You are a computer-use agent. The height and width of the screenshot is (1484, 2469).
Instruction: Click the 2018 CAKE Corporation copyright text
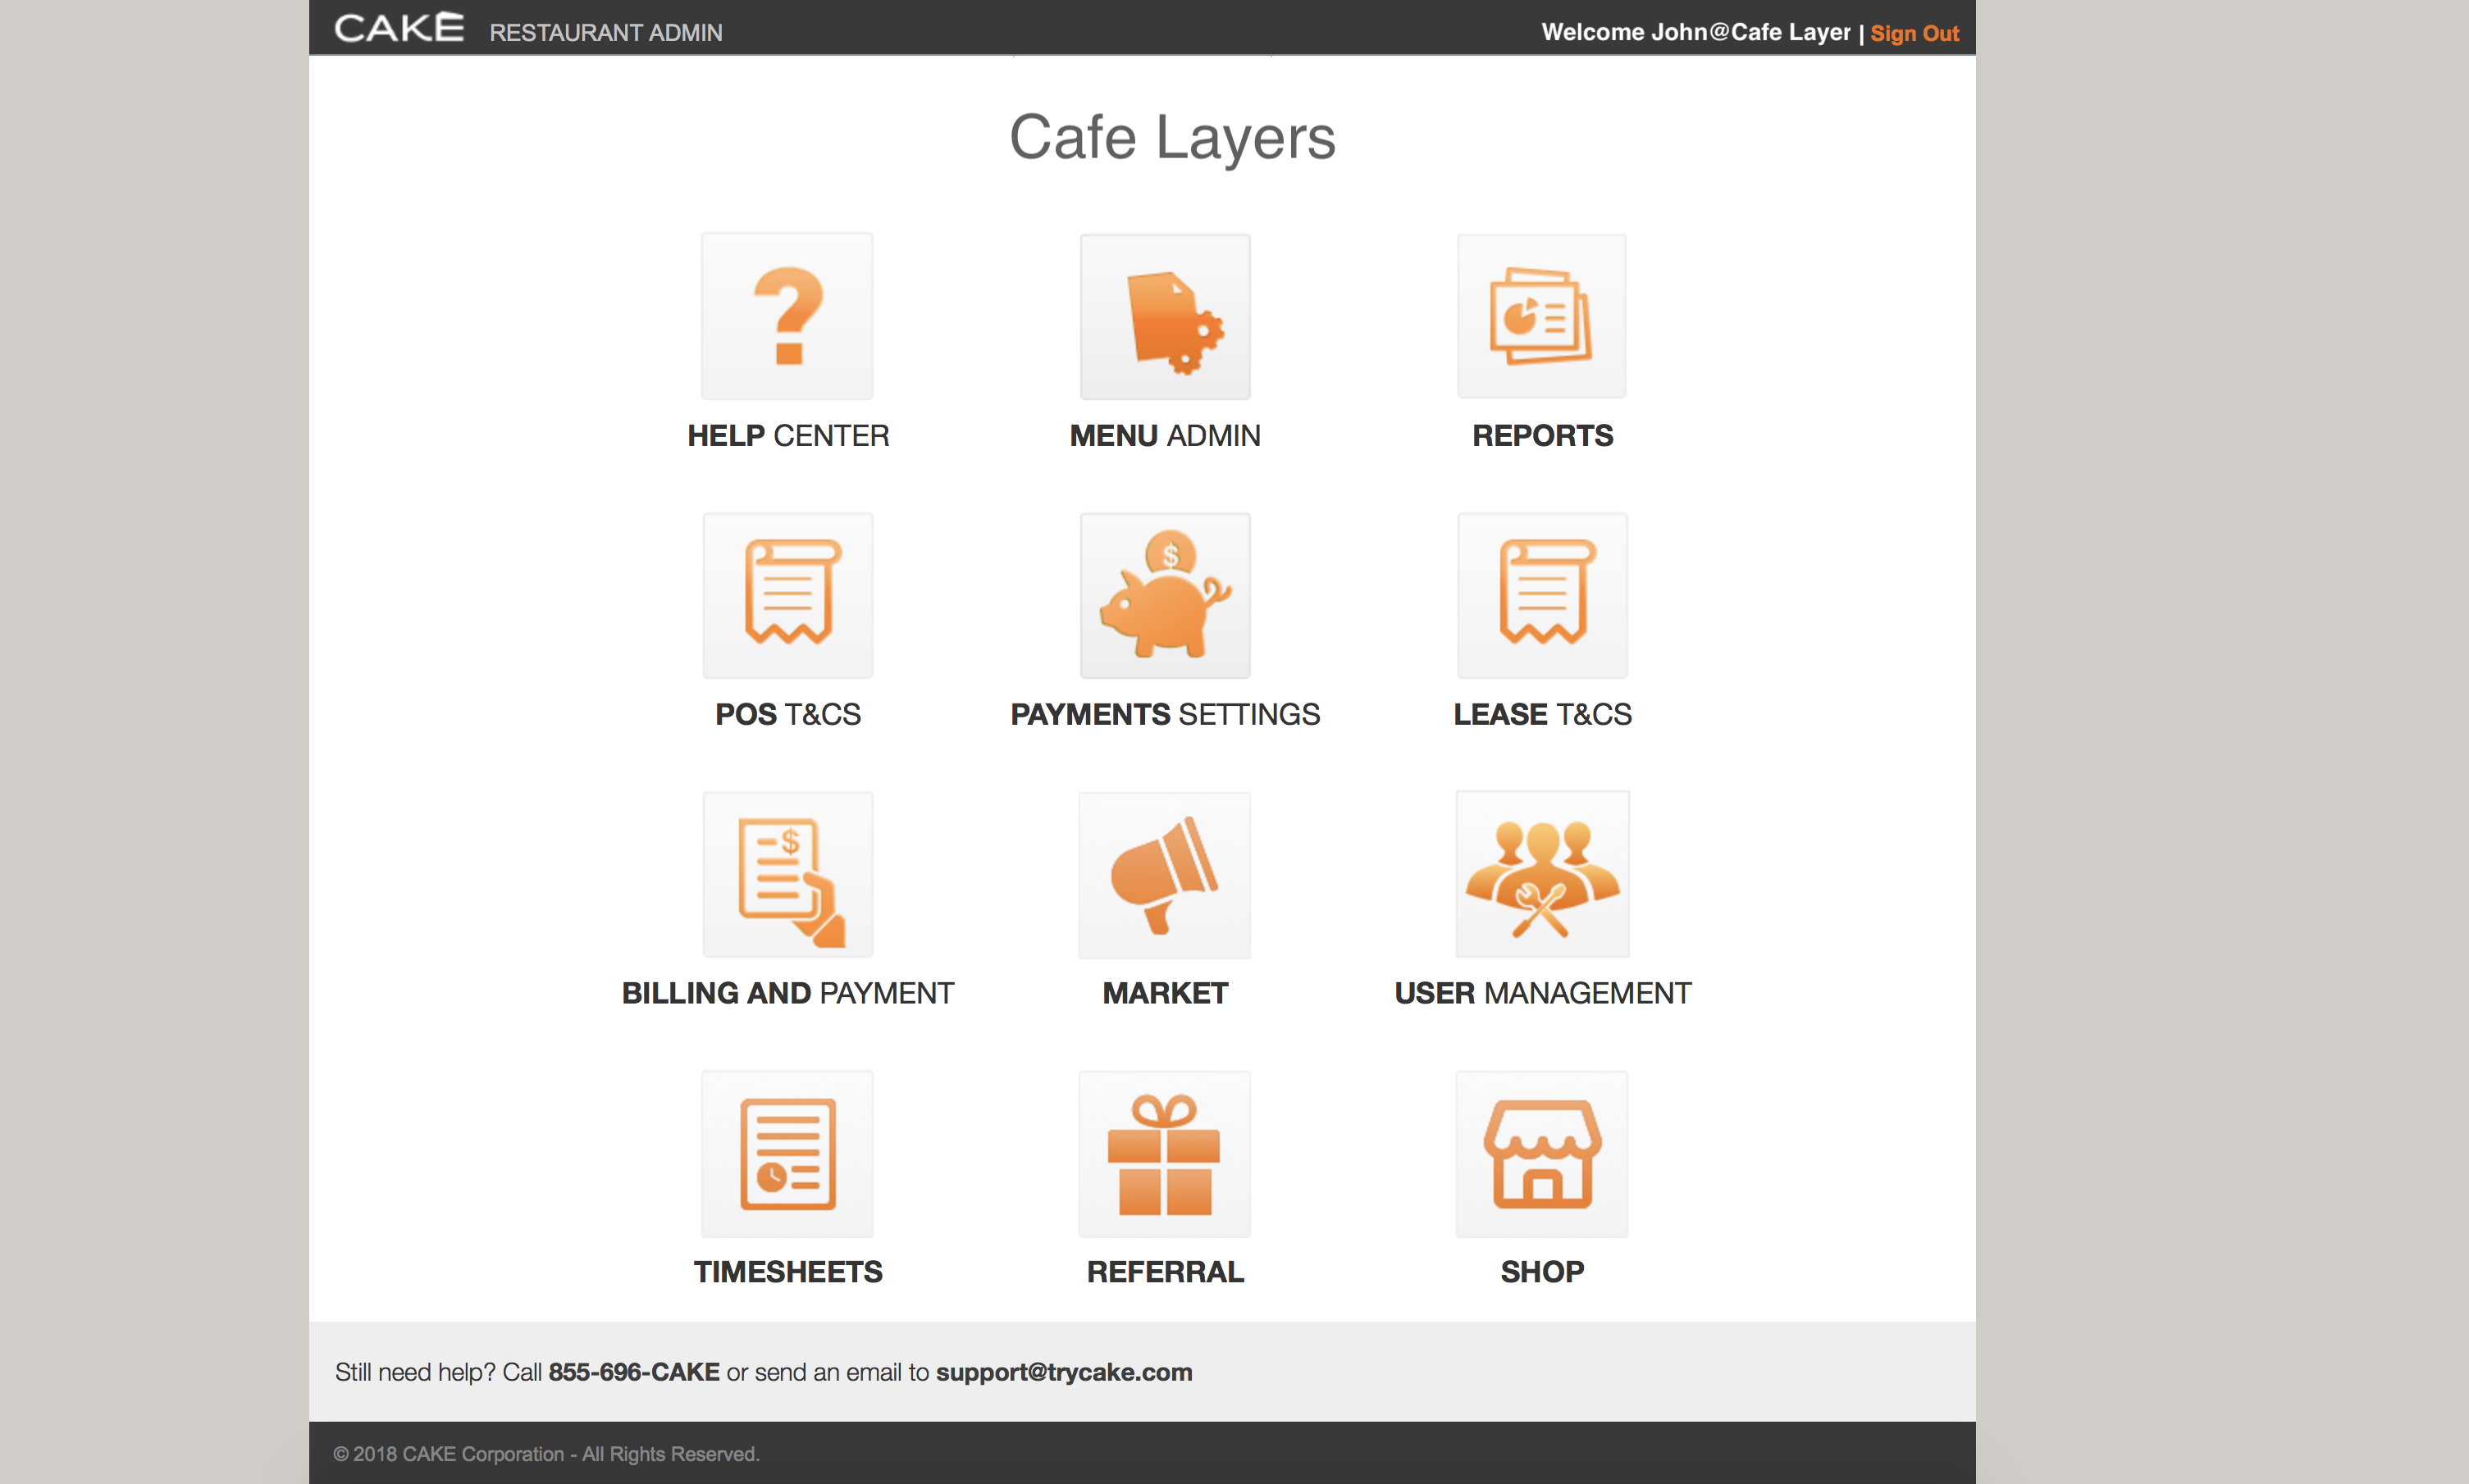click(x=546, y=1454)
